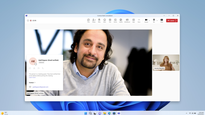Launch Microsoft Edge from taskbar

109,113
